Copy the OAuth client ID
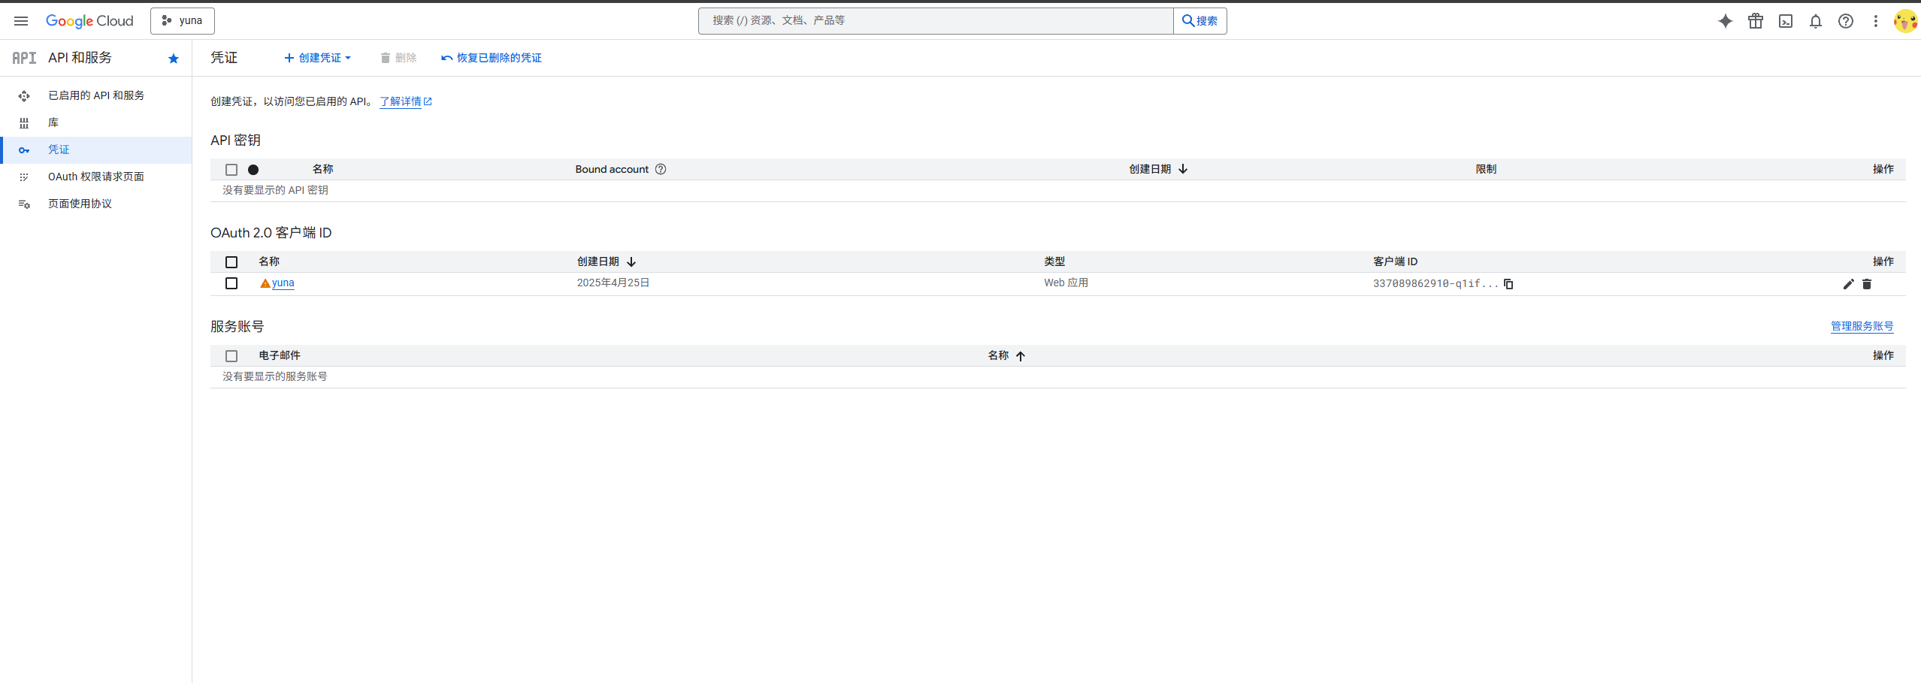This screenshot has width=1921, height=683. (1508, 284)
